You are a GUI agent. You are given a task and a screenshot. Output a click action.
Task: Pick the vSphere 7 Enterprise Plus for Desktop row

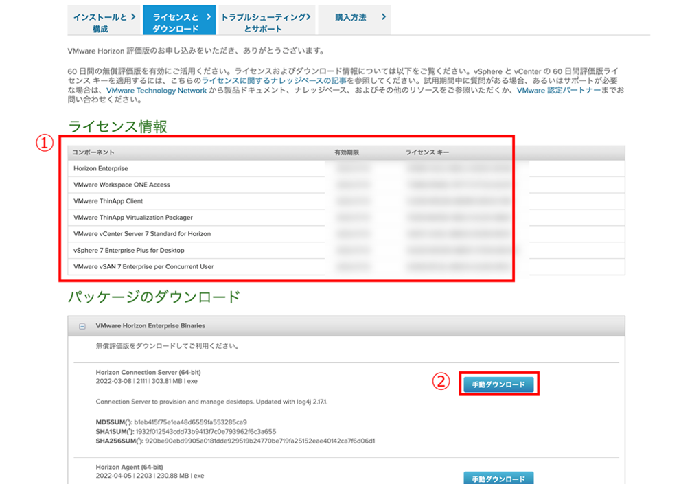click(x=129, y=251)
